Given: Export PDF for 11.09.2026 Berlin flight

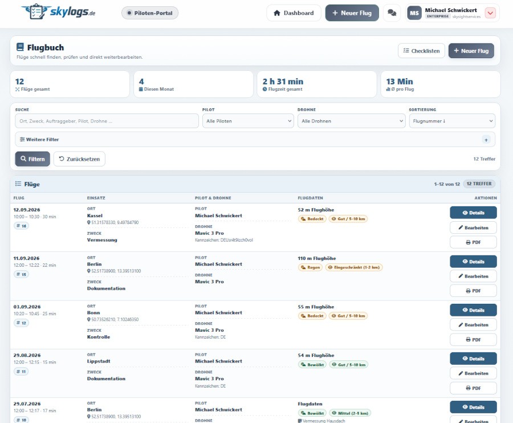Looking at the screenshot, I should pyautogui.click(x=473, y=291).
